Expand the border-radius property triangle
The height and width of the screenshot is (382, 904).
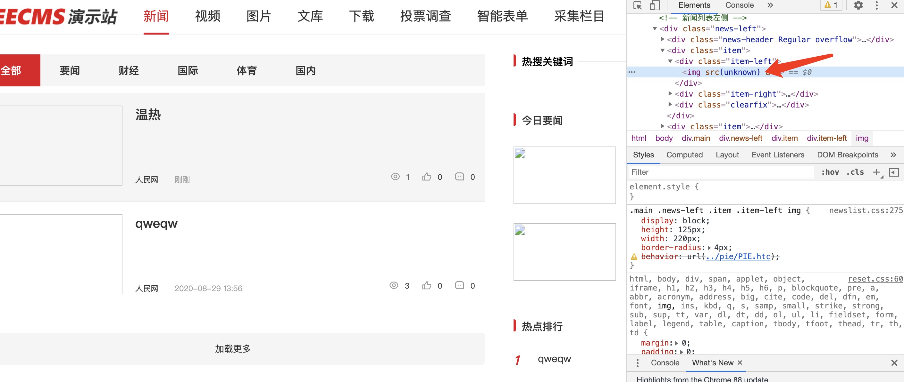709,248
